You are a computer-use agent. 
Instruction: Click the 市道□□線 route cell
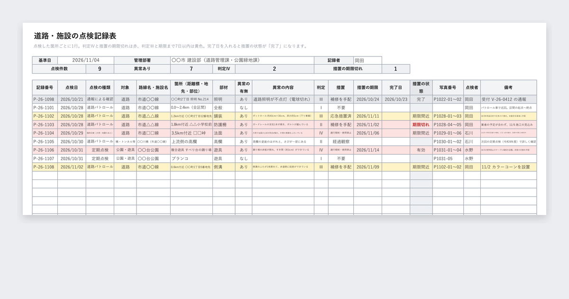click(153, 133)
